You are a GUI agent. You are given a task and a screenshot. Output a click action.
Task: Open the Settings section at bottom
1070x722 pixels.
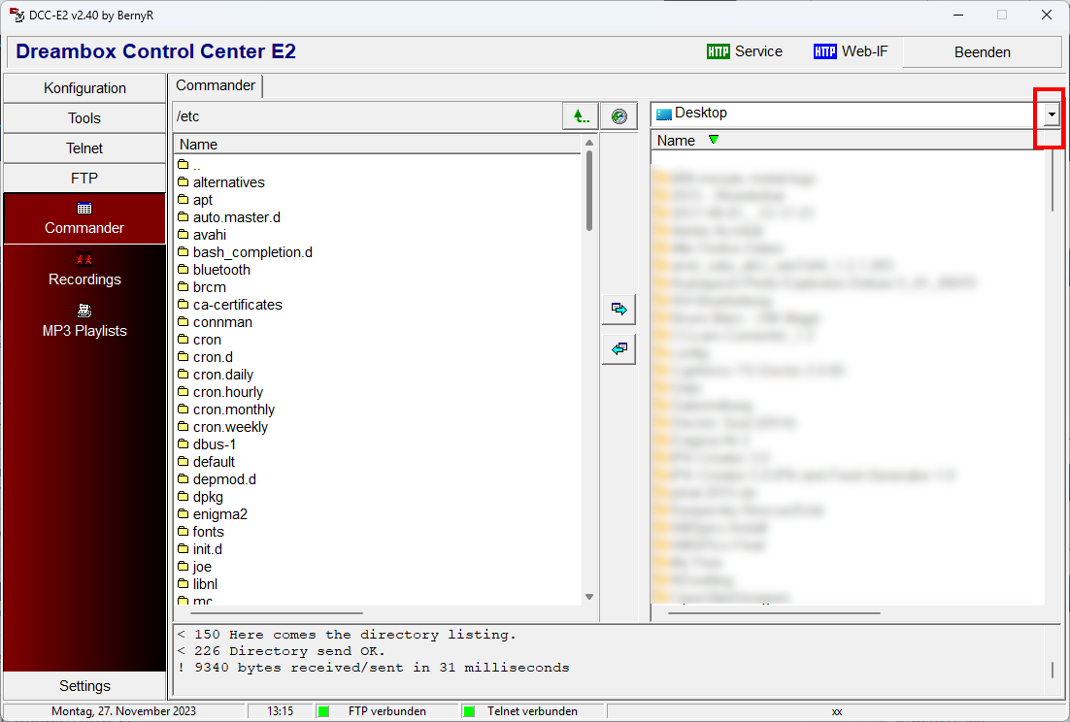(x=84, y=686)
